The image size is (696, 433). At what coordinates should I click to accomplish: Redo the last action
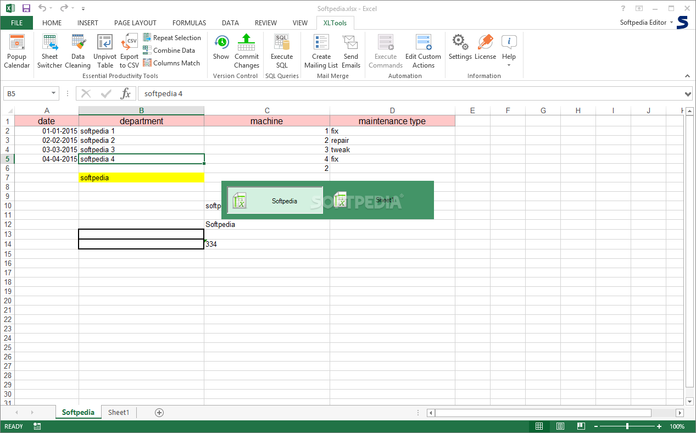(x=64, y=8)
